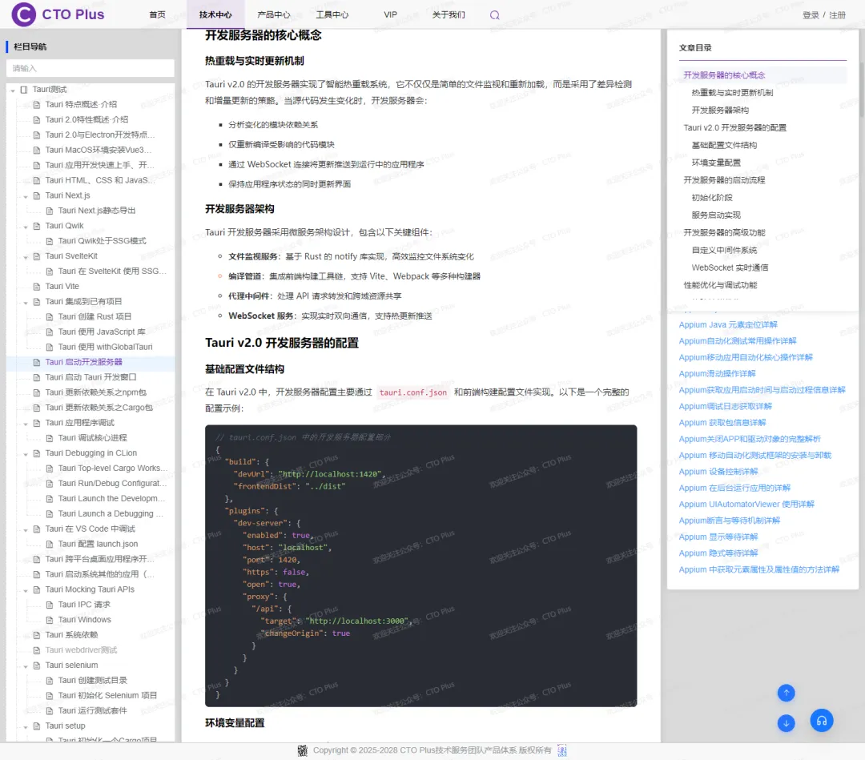This screenshot has width=865, height=760.
Task: Click the CTO Plus logo icon
Action: [x=24, y=14]
